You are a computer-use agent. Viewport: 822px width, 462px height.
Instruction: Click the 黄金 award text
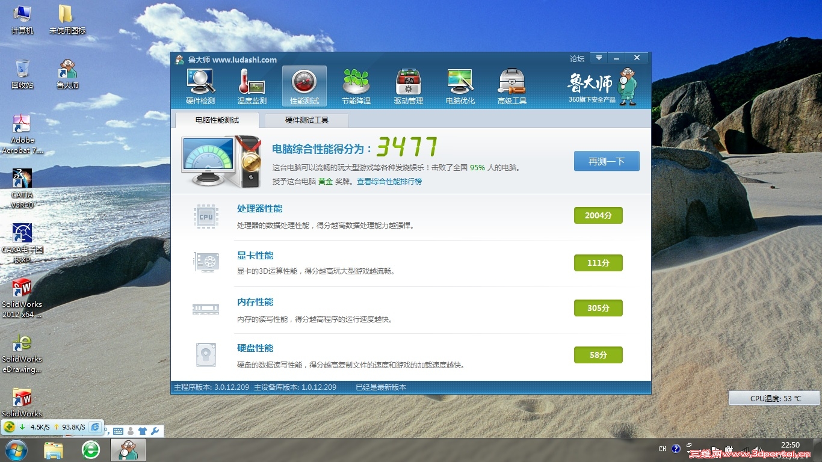[326, 181]
